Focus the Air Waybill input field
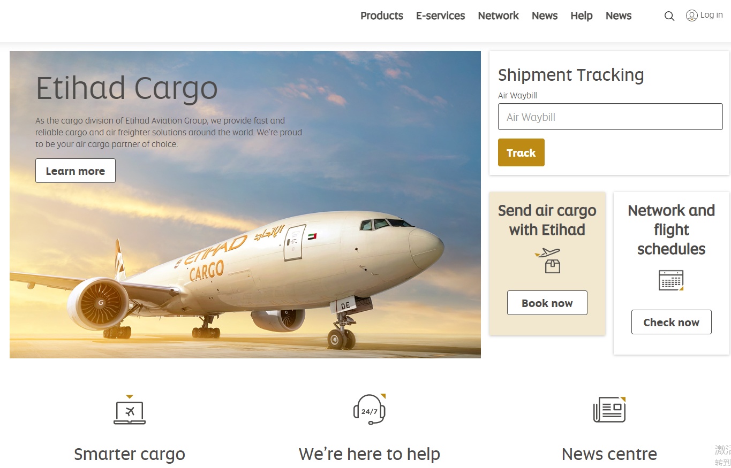Screen dimensions: 731x468 pyautogui.click(x=611, y=117)
